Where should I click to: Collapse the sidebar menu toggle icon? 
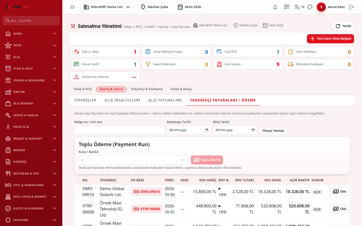73,7
